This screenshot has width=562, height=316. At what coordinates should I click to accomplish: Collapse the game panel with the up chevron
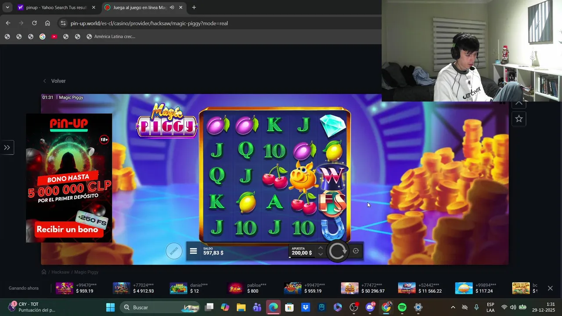click(519, 103)
